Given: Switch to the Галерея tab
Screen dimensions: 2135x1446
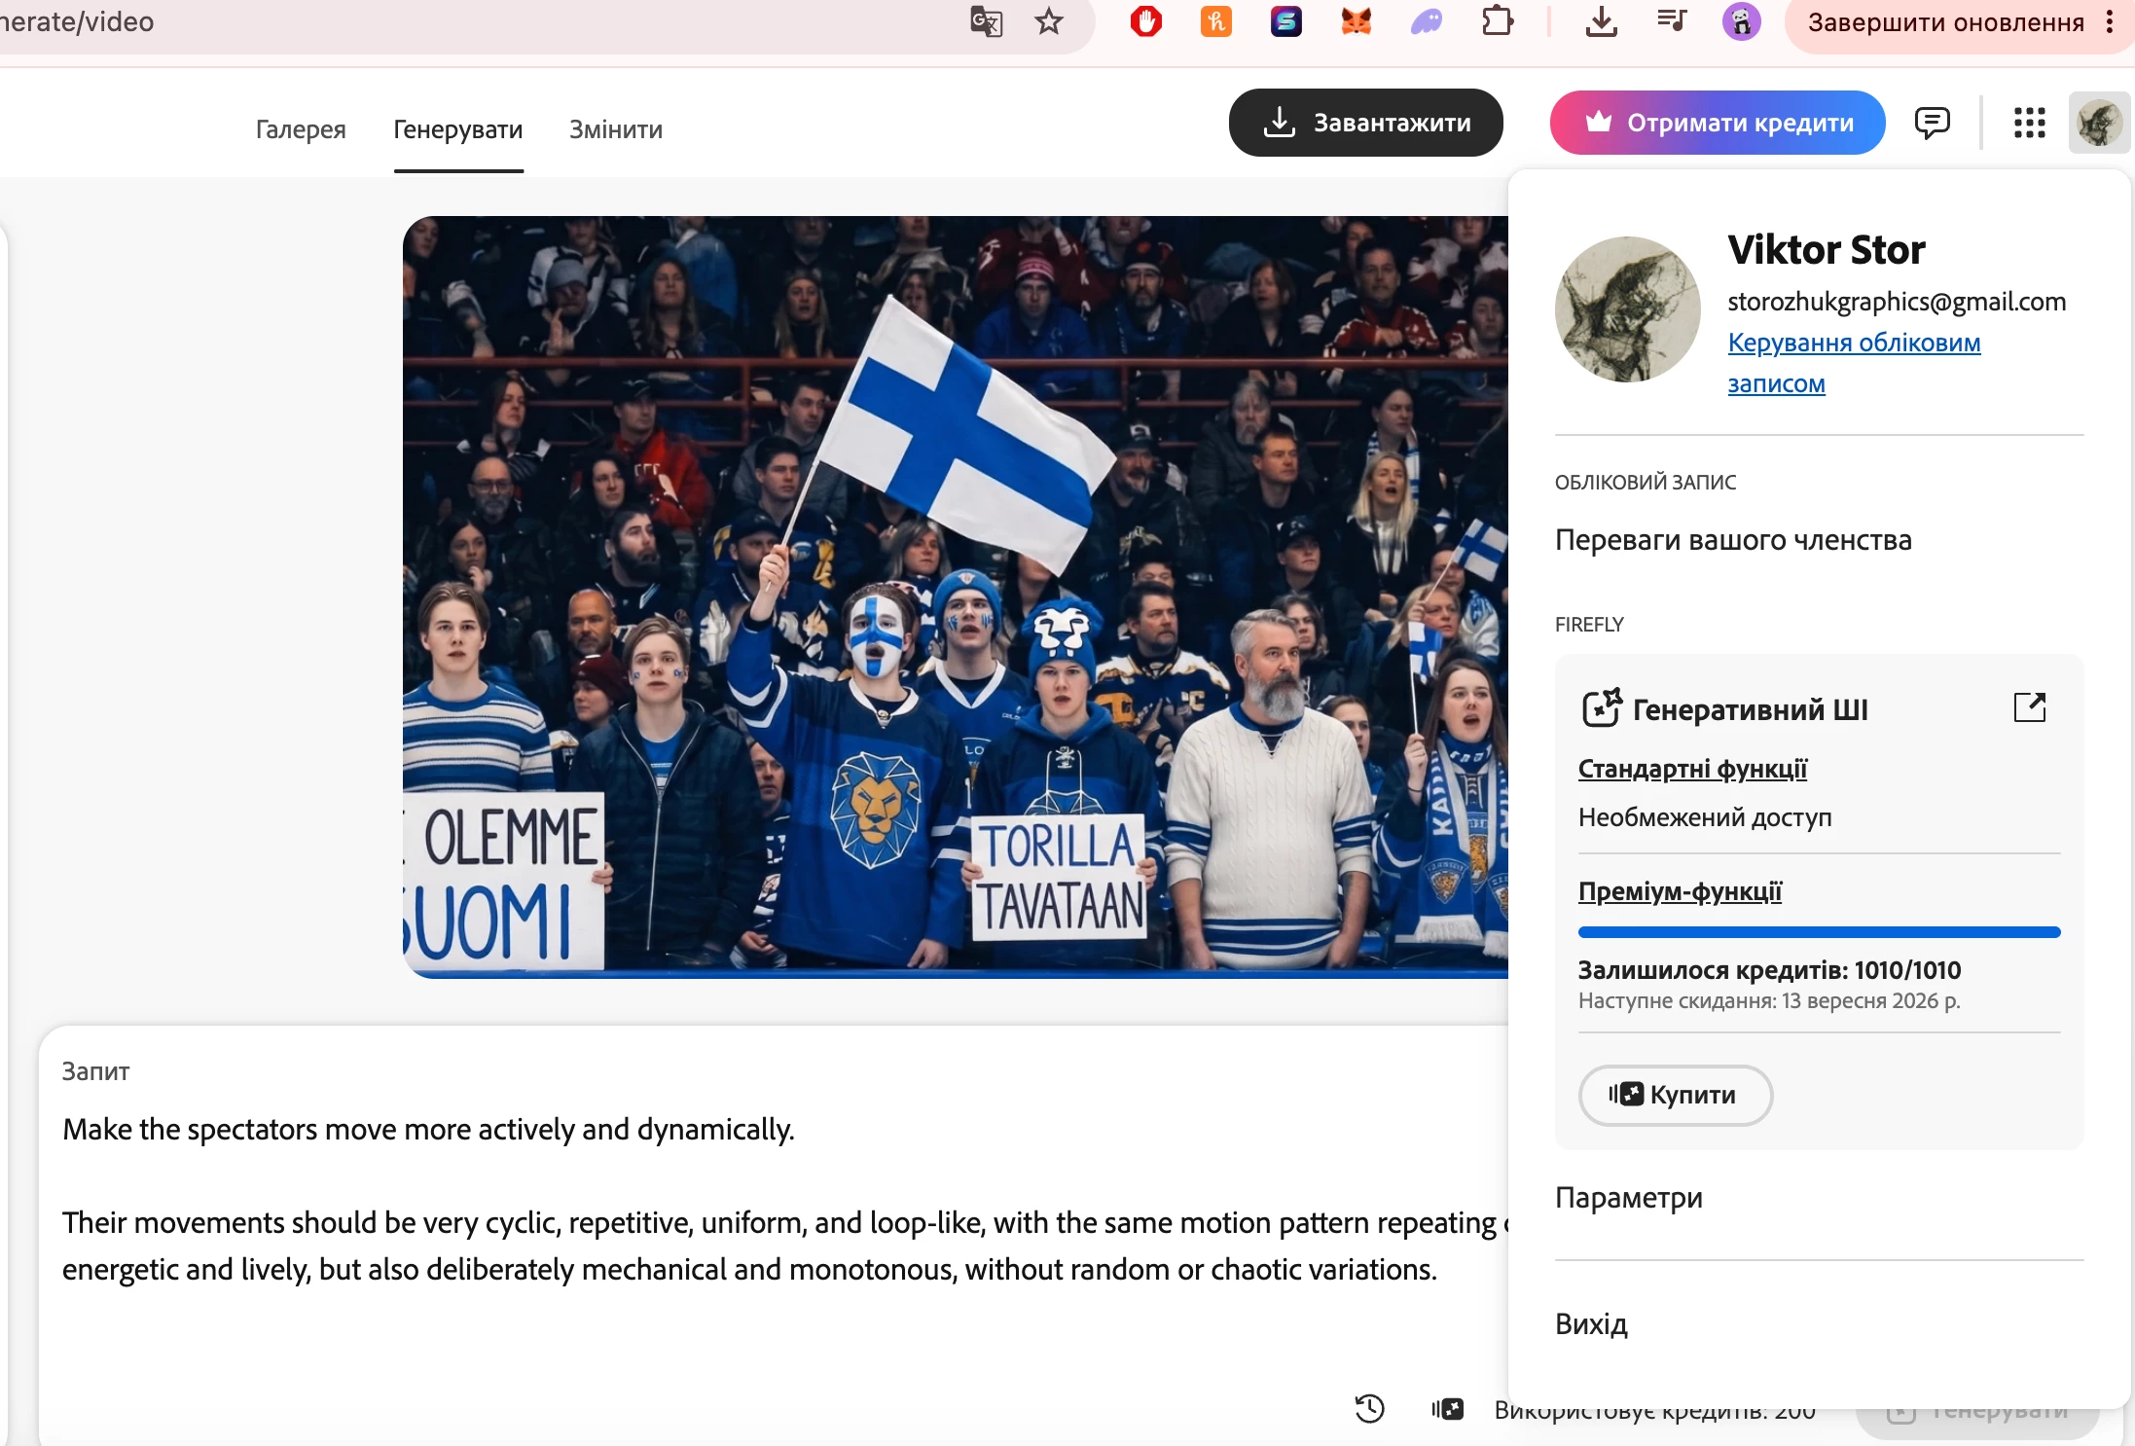Looking at the screenshot, I should click(301, 129).
